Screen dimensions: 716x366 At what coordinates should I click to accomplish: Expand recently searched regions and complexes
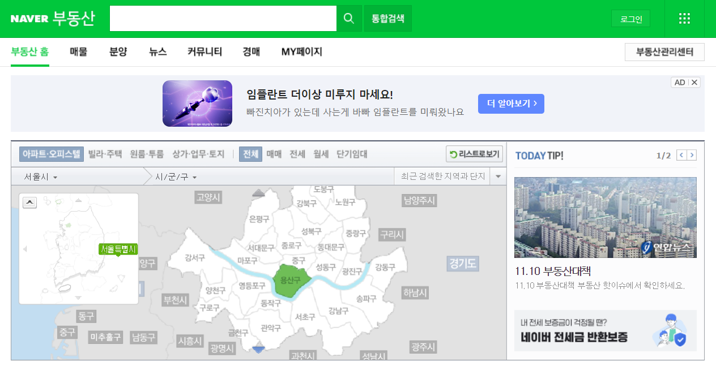click(498, 176)
